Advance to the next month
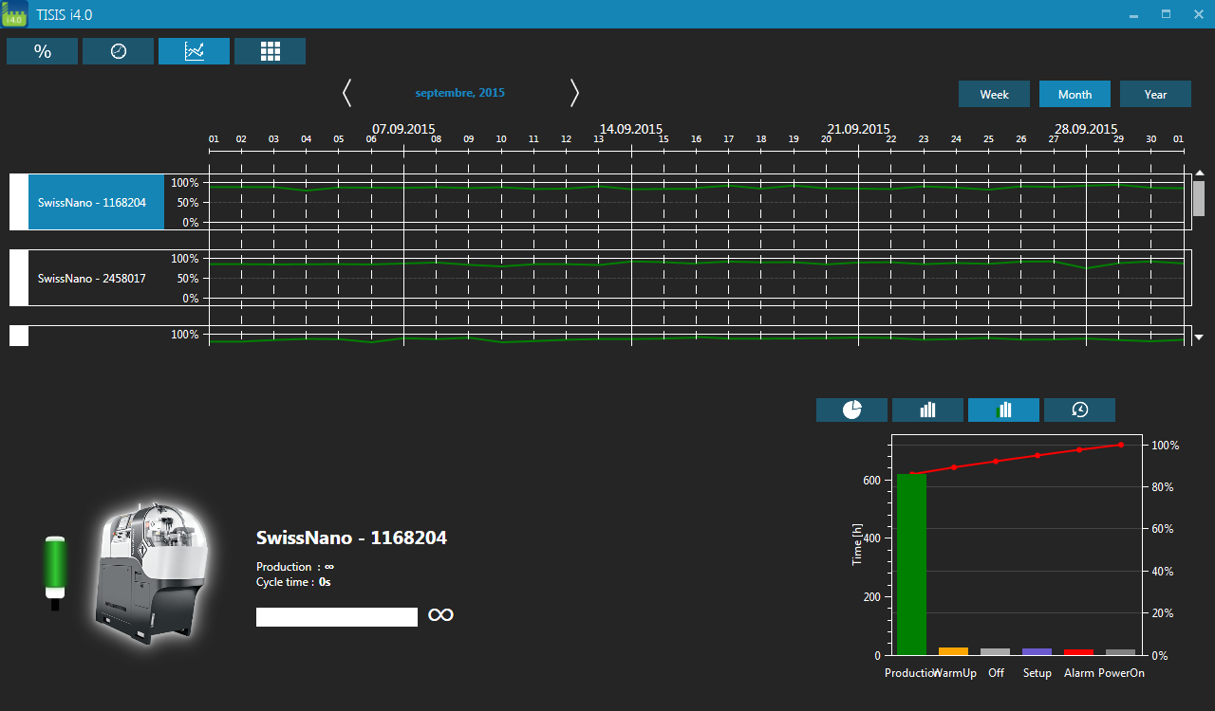The width and height of the screenshot is (1215, 711). 574,93
